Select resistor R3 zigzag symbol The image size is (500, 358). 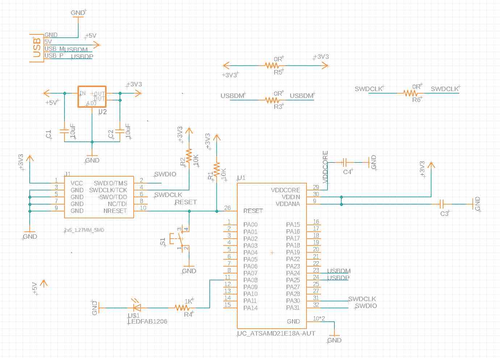[x=272, y=100]
